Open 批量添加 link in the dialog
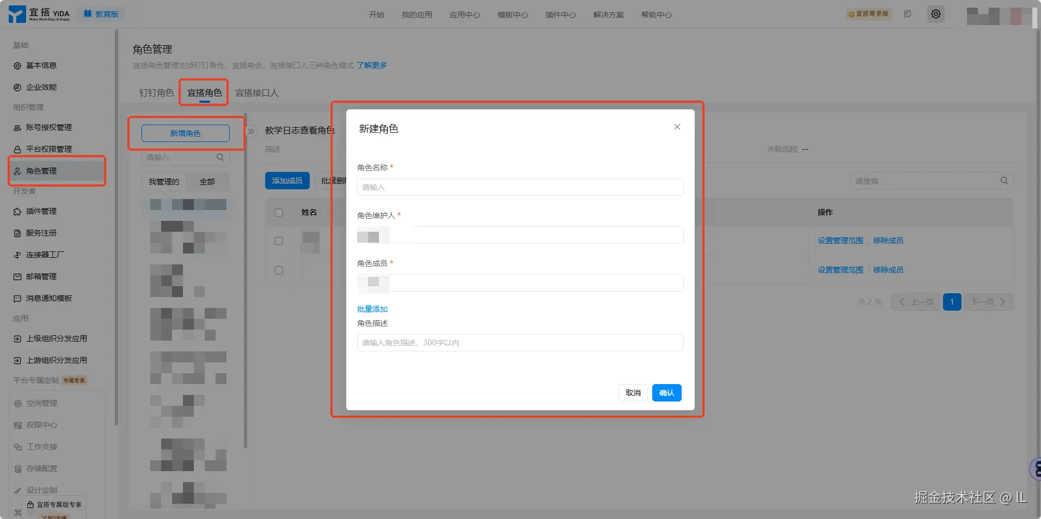Screen dimensions: 1041x519 tap(372, 309)
